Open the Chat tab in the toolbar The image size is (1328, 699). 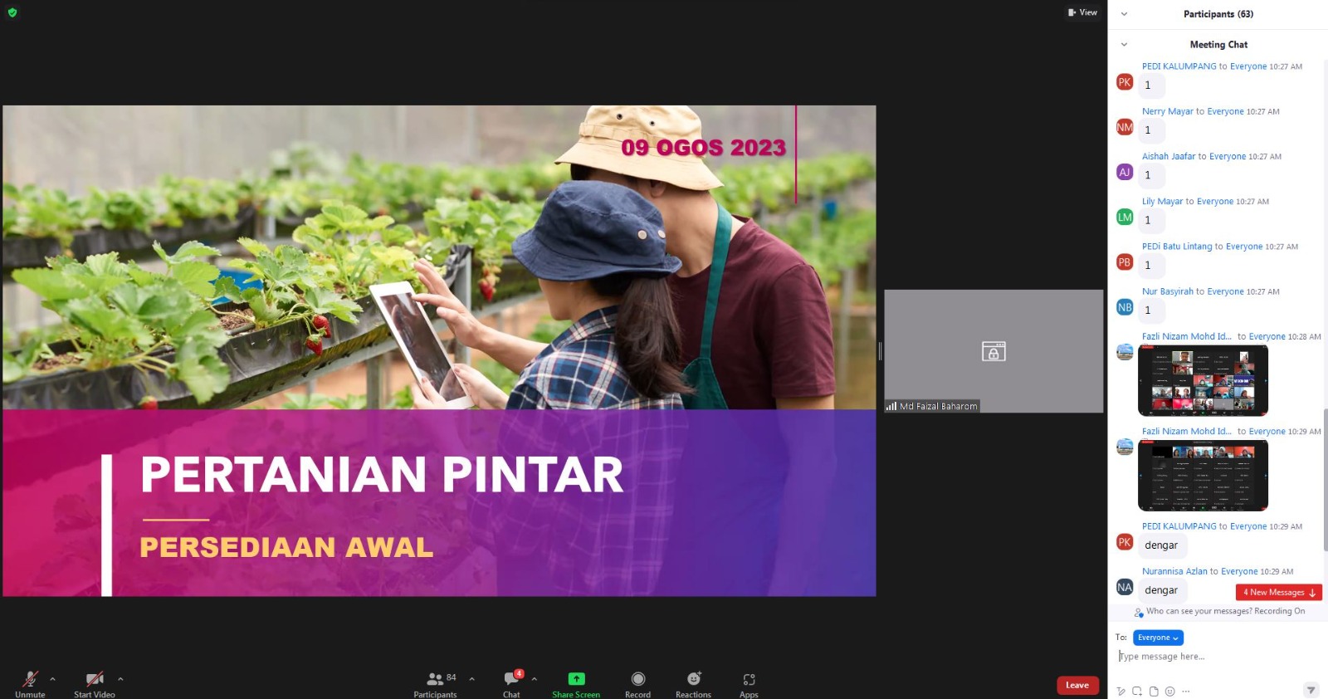[511, 679]
